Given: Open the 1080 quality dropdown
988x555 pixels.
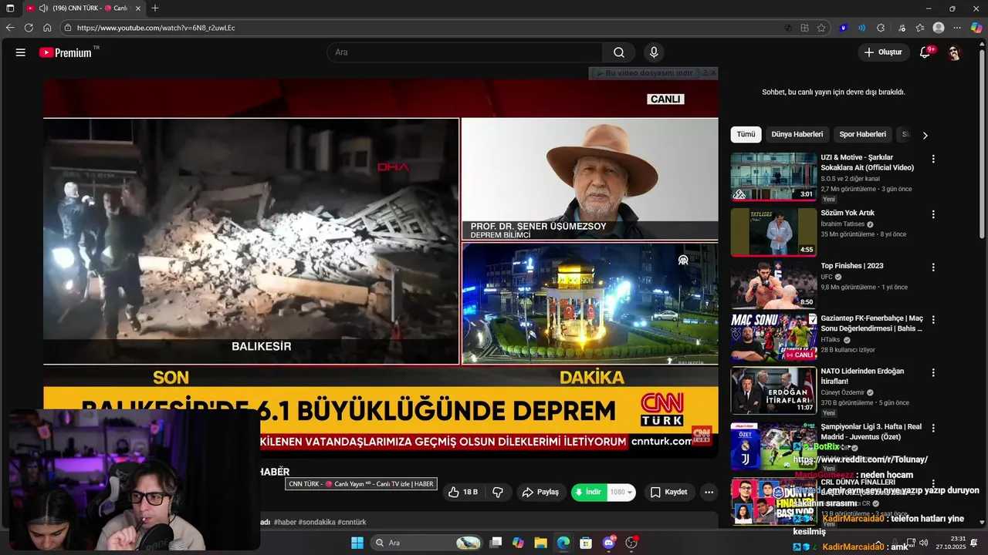Looking at the screenshot, I should click(x=621, y=492).
